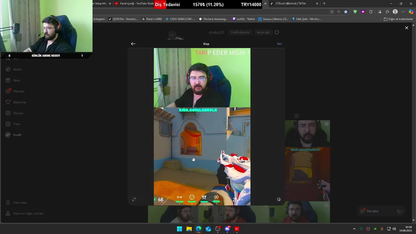
Task: Open Keşfet in Instagram sidebar
Action: (x=14, y=69)
